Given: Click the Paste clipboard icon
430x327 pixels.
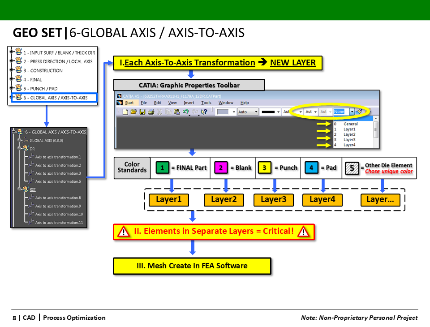Looking at the screenshot, I should pyautogui.click(x=176, y=112).
